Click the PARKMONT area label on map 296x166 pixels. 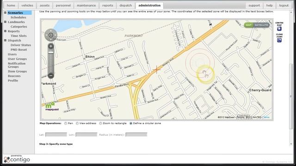pyautogui.click(x=134, y=36)
